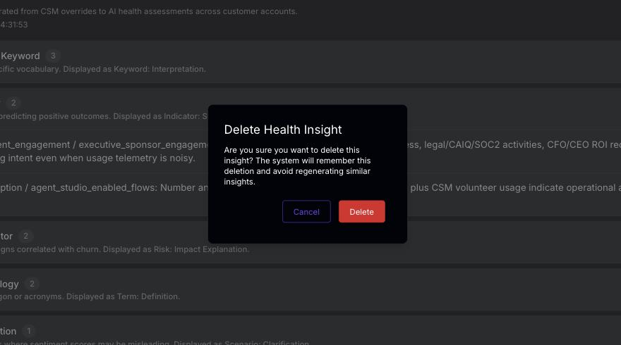Image resolution: width=621 pixels, height=345 pixels.
Task: Cancel the Delete Health Insight dialog
Action: coord(306,211)
